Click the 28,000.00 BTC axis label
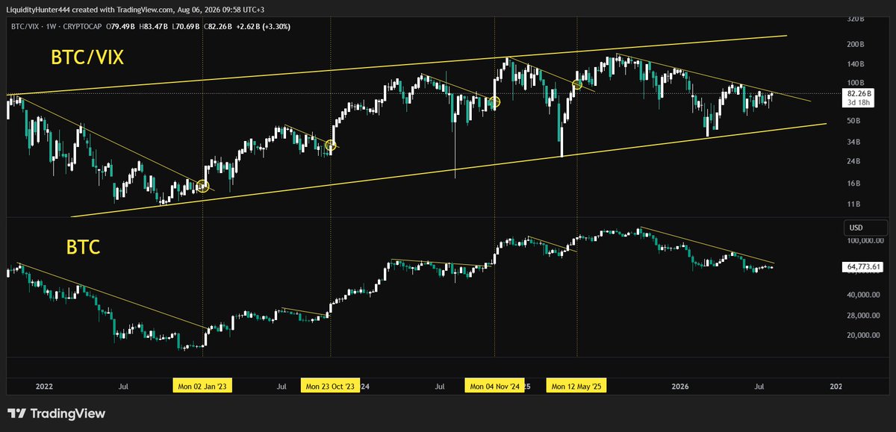Viewport: 896px width, 432px height. tap(865, 316)
